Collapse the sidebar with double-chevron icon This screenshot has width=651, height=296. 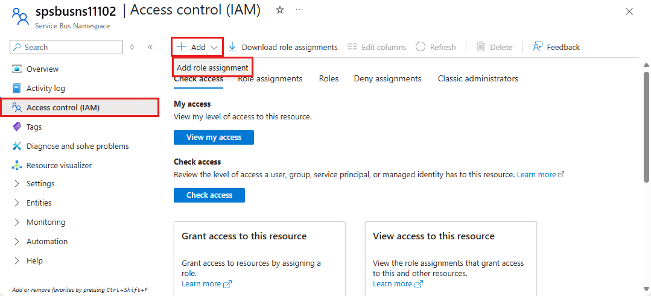(x=150, y=47)
